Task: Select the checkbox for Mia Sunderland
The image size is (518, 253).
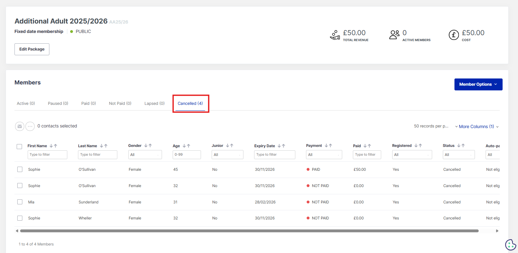Action: tap(20, 202)
